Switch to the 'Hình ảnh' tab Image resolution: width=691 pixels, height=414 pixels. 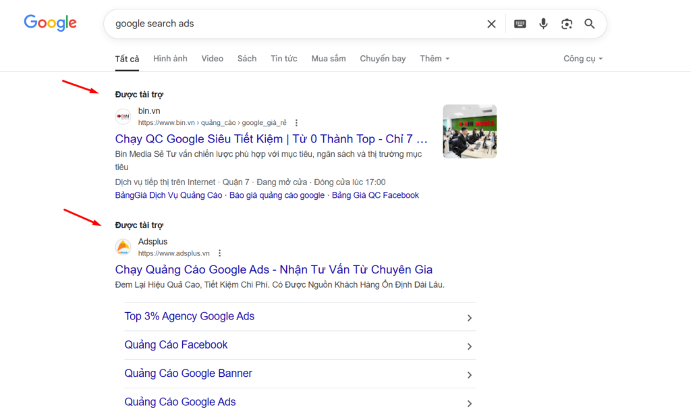pyautogui.click(x=170, y=59)
